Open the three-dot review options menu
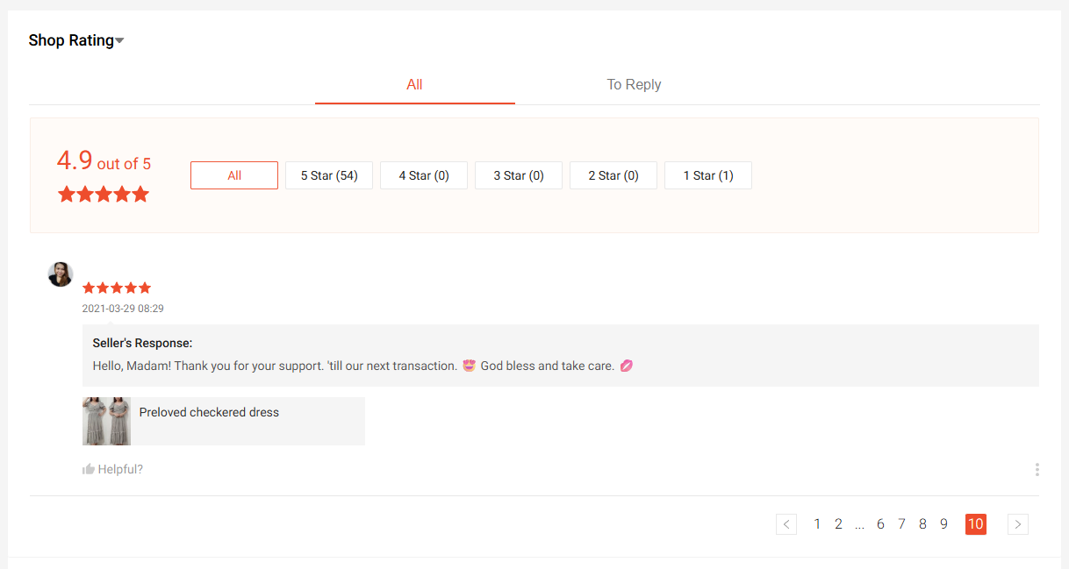1069x569 pixels. click(1037, 470)
